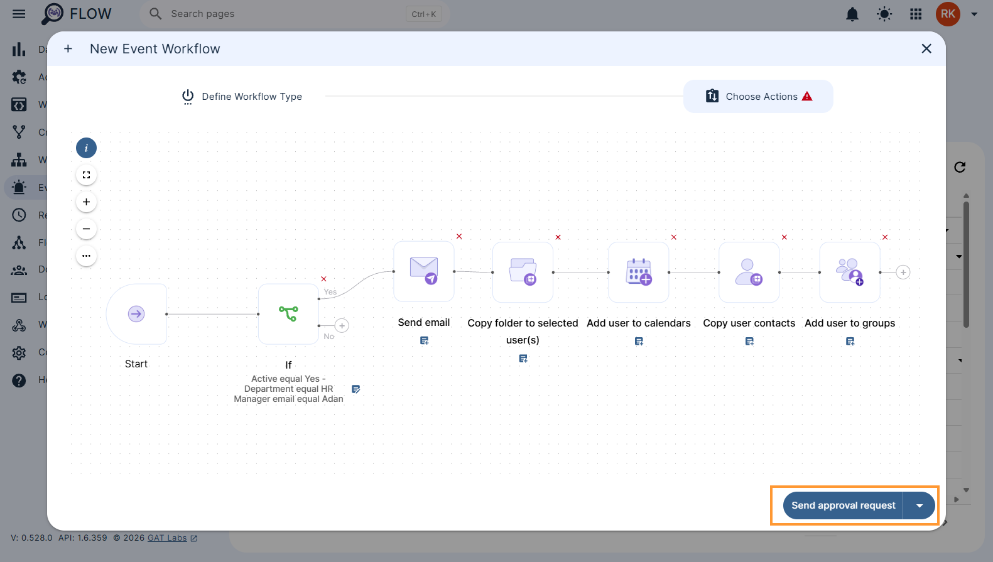This screenshot has width=993, height=562.
Task: Refresh the background page list
Action: coord(960,167)
